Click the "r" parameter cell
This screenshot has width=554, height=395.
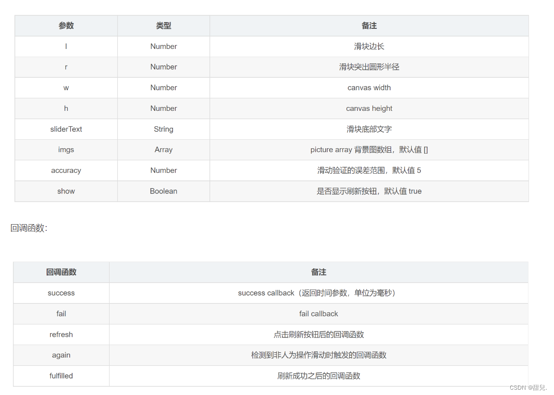(x=66, y=67)
